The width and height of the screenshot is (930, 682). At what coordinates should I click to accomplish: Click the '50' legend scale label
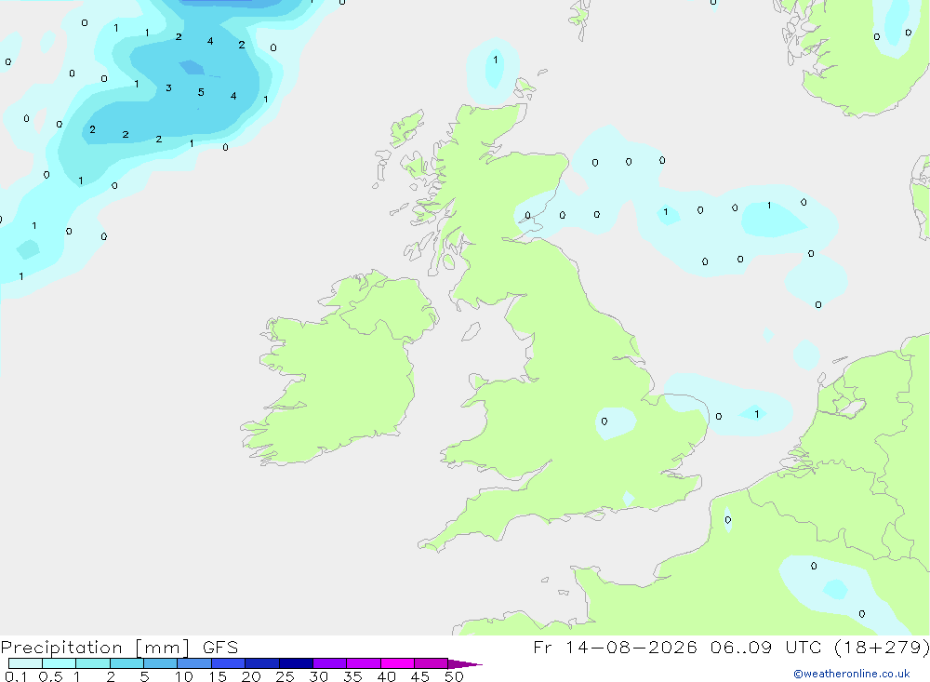(x=454, y=676)
